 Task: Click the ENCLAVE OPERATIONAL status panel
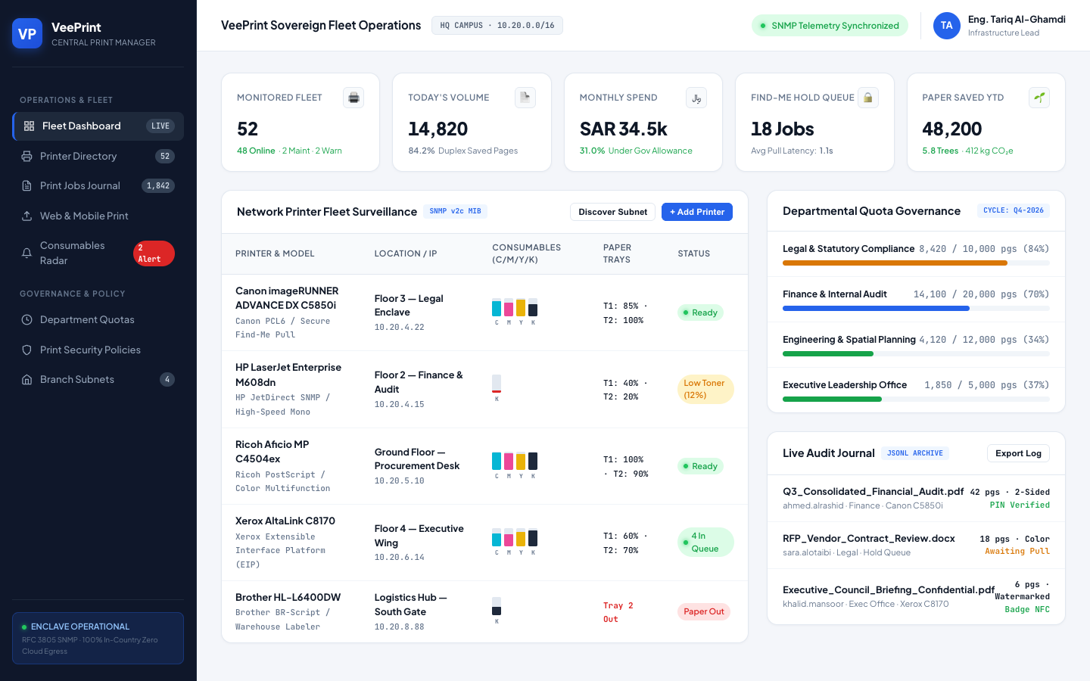98,638
